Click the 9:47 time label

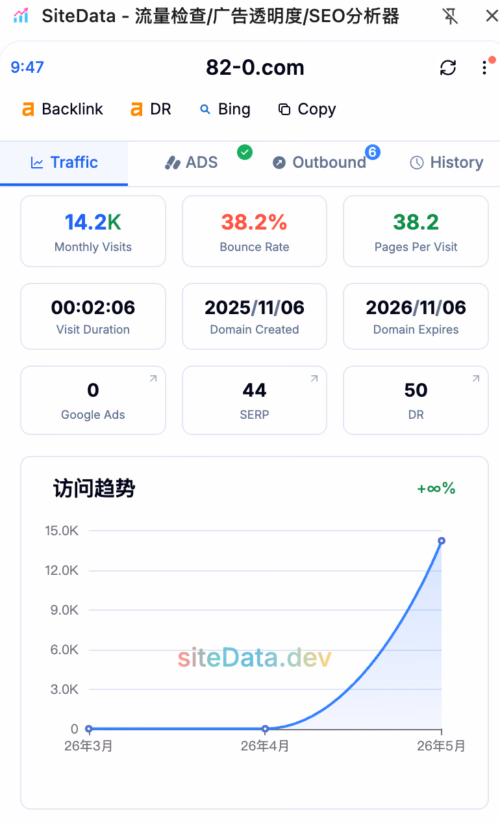coord(27,68)
